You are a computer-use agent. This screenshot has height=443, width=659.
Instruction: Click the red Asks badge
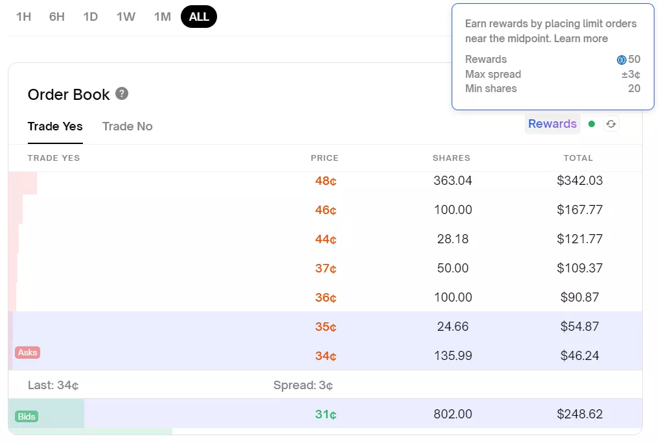(x=28, y=353)
